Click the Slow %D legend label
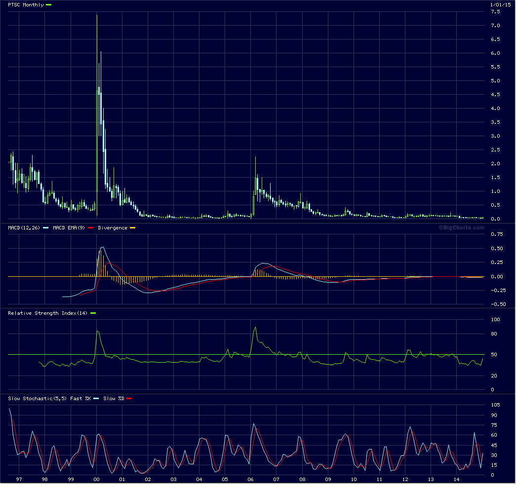The image size is (516, 484). point(114,398)
